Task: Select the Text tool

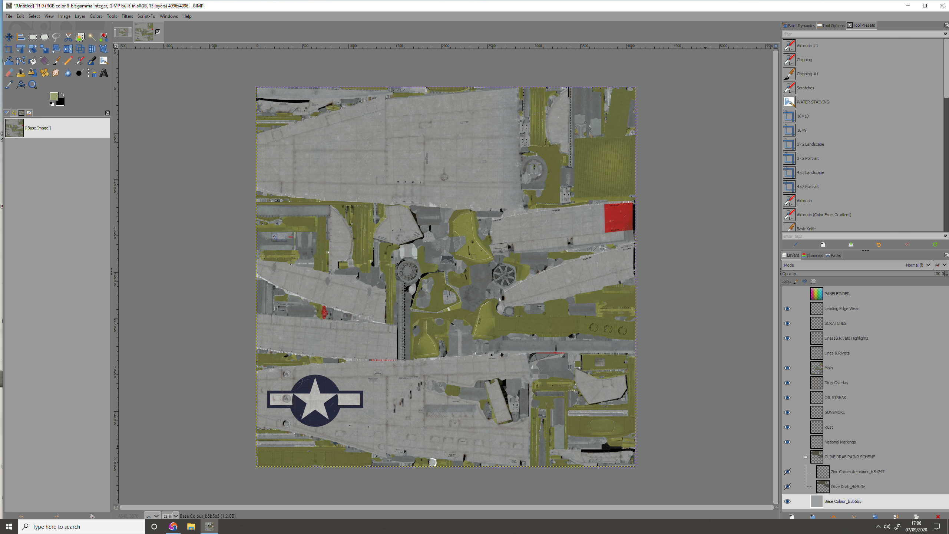Action: (x=104, y=73)
